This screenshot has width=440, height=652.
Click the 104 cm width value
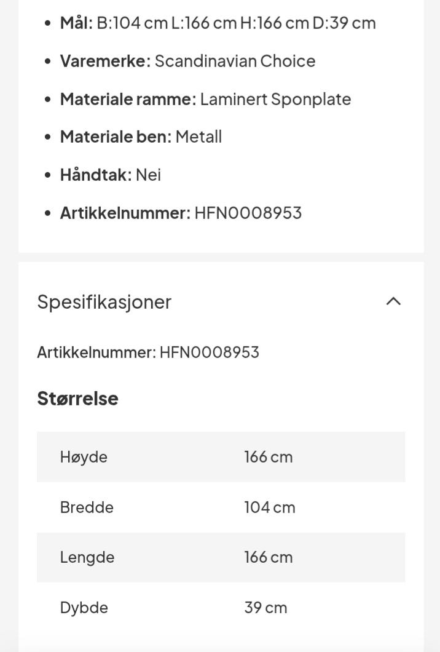(x=270, y=507)
